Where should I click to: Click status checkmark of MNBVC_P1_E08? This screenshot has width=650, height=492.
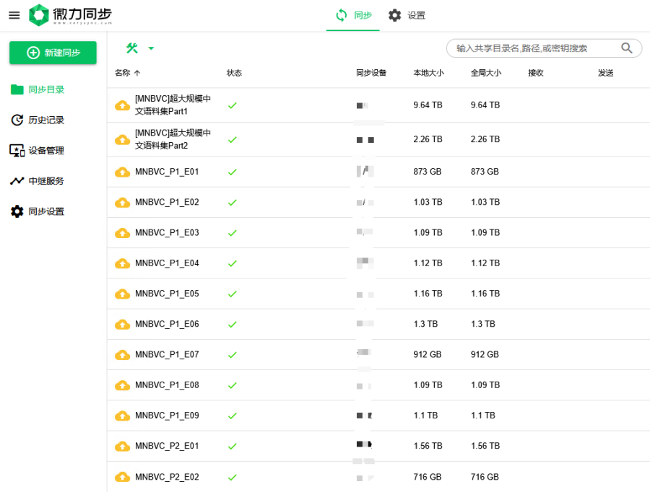(233, 385)
